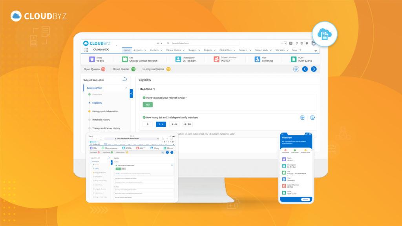Screen dimensions: 402x226
Task: Open the notifications bell icon
Action: tap(307, 44)
